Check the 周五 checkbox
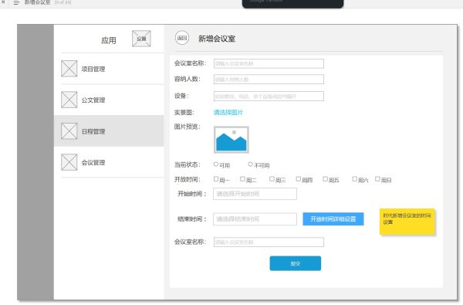 tap(325, 179)
